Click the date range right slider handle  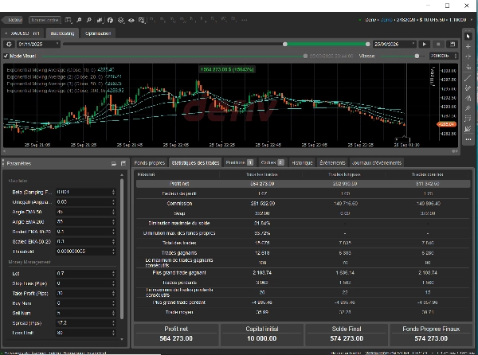coord(367,44)
